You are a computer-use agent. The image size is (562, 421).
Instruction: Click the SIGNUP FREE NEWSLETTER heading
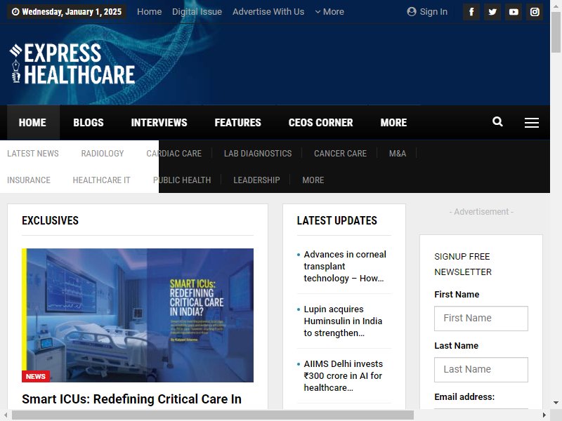pos(463,265)
